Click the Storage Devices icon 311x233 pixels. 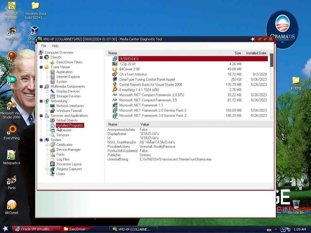point(52,96)
